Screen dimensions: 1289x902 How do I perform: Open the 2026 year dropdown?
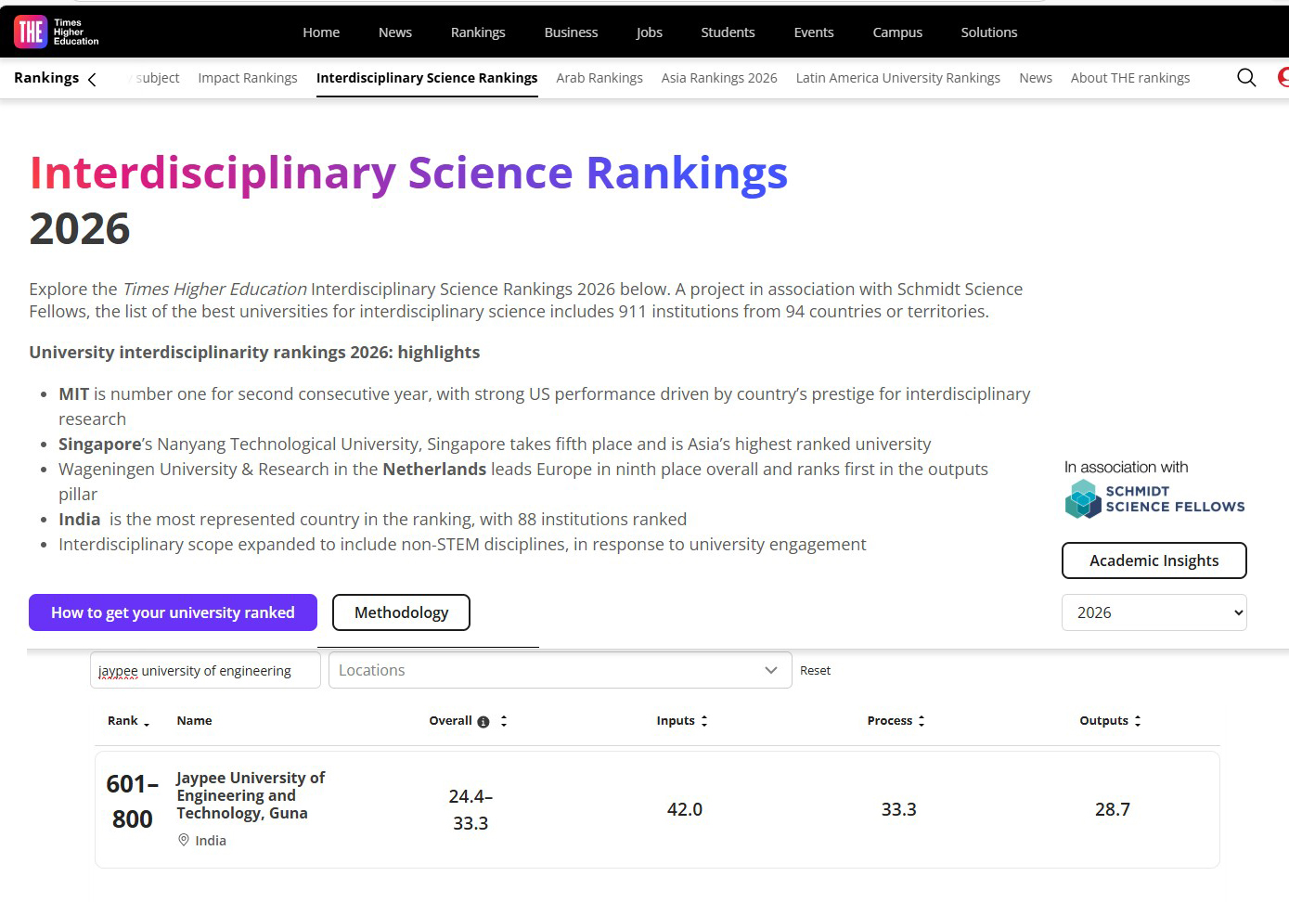pyautogui.click(x=1154, y=612)
